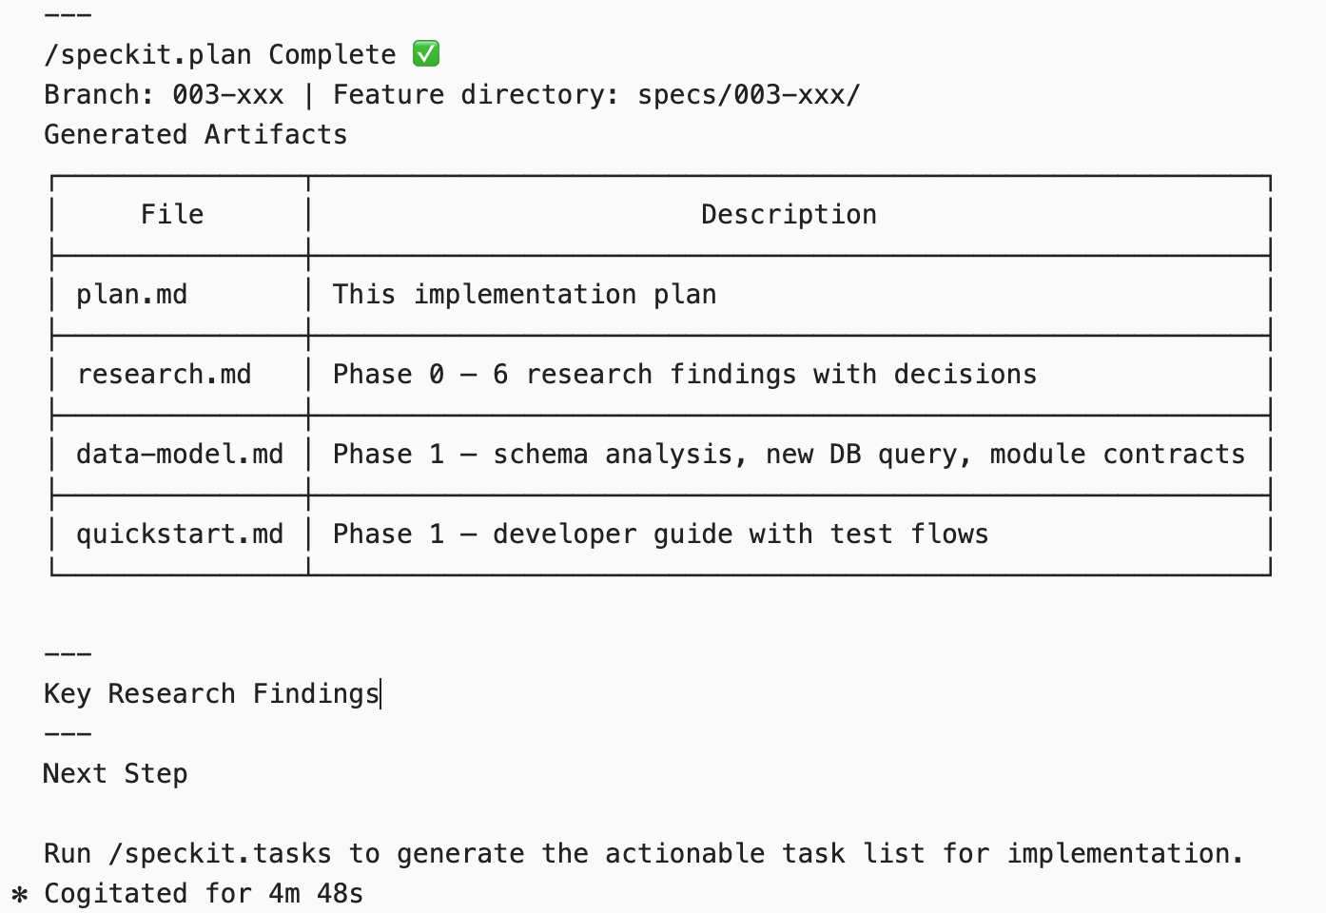The width and height of the screenshot is (1326, 913).
Task: Click the Generated Artifacts label
Action: click(195, 135)
